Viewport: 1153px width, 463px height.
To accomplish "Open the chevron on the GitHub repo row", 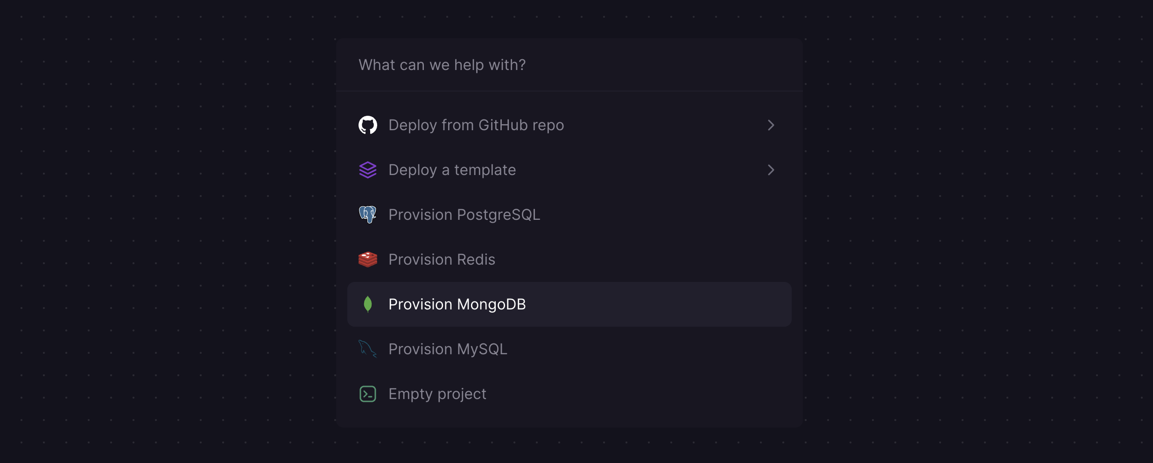I will click(771, 125).
